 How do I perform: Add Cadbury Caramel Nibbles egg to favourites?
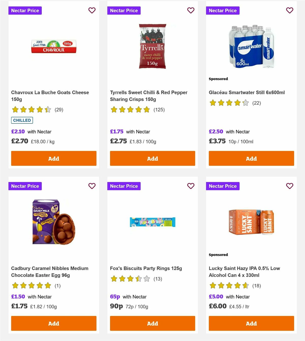92,186
